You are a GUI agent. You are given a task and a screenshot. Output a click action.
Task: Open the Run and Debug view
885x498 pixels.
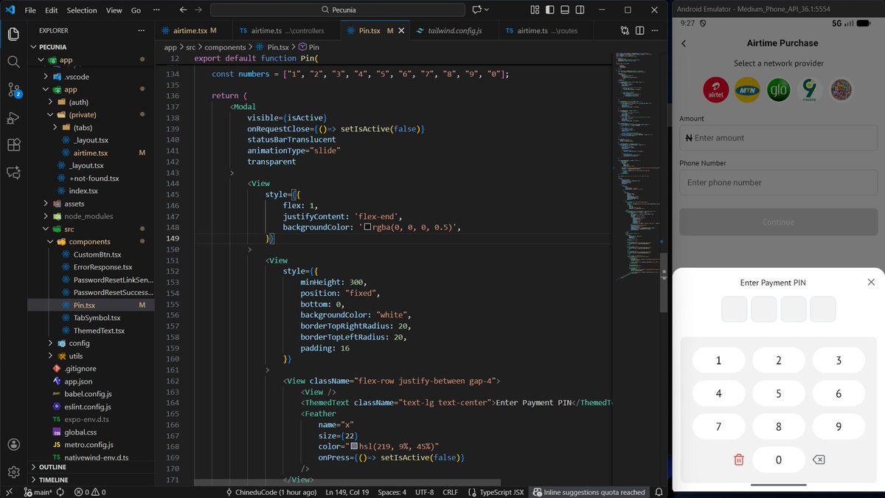(13, 117)
